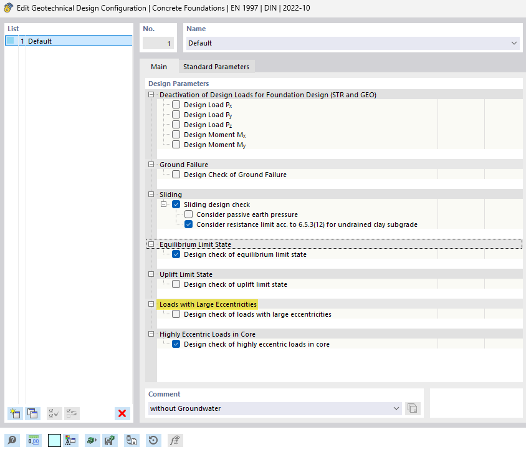This screenshot has width=526, height=452.
Task: Tick the Design Load Px checkbox
Action: 176,105
